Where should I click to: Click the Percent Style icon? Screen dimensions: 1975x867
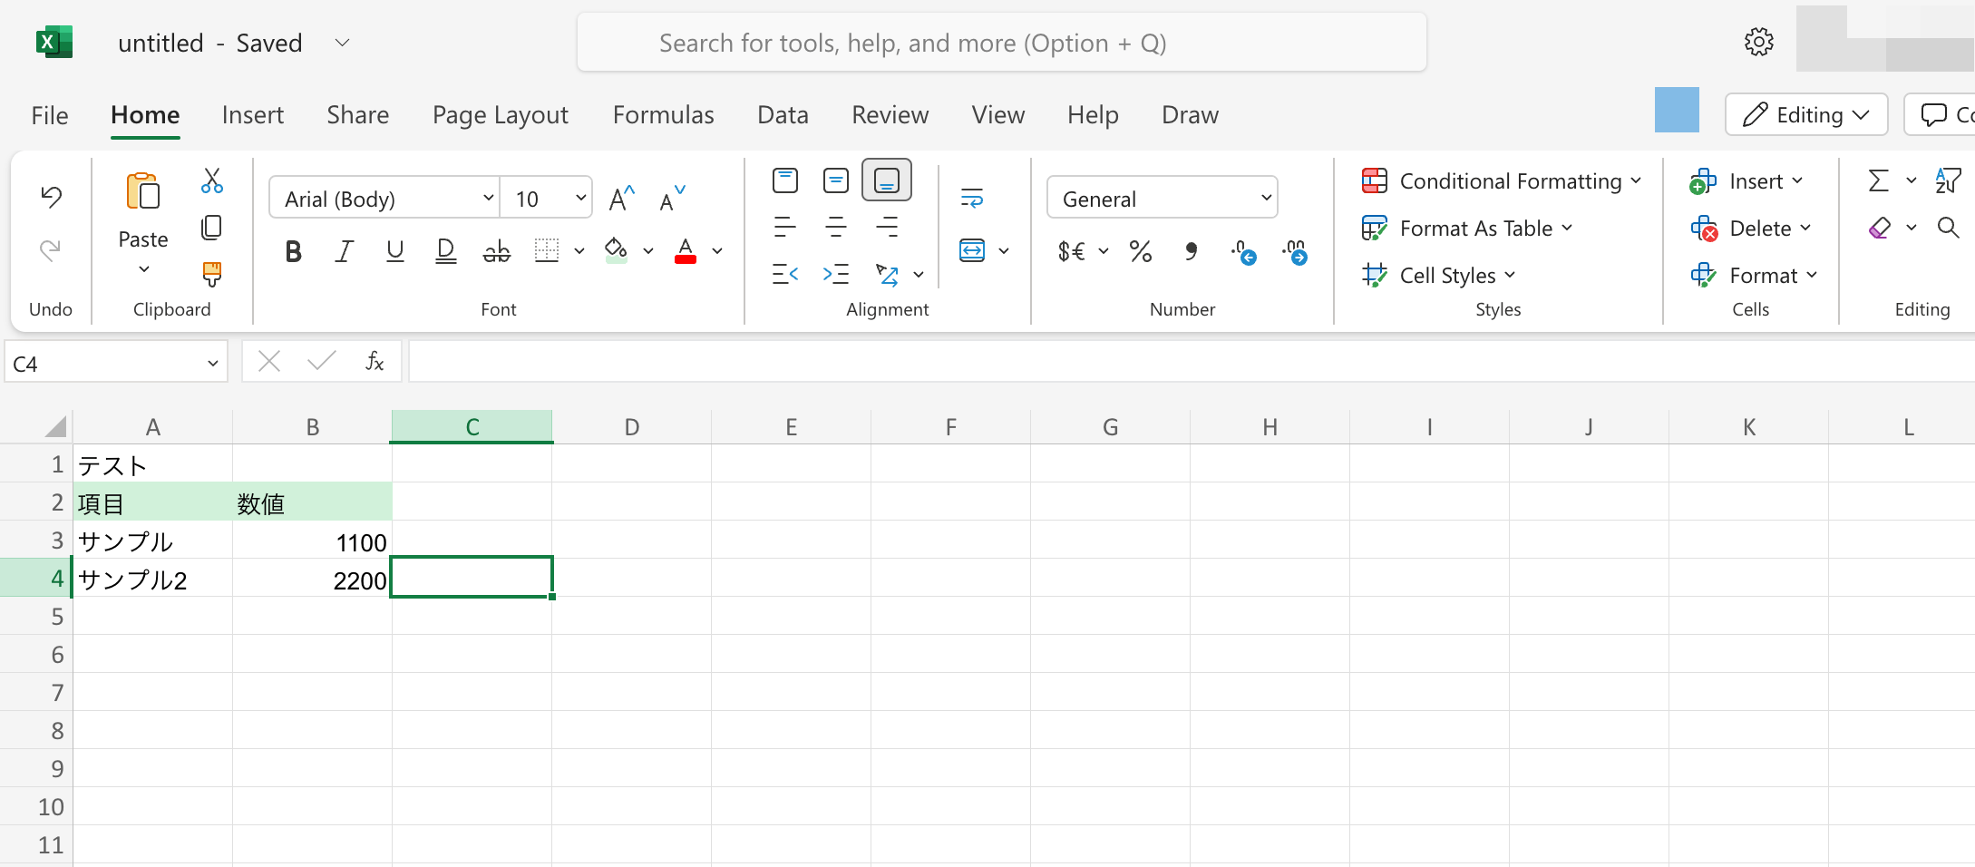click(1141, 251)
